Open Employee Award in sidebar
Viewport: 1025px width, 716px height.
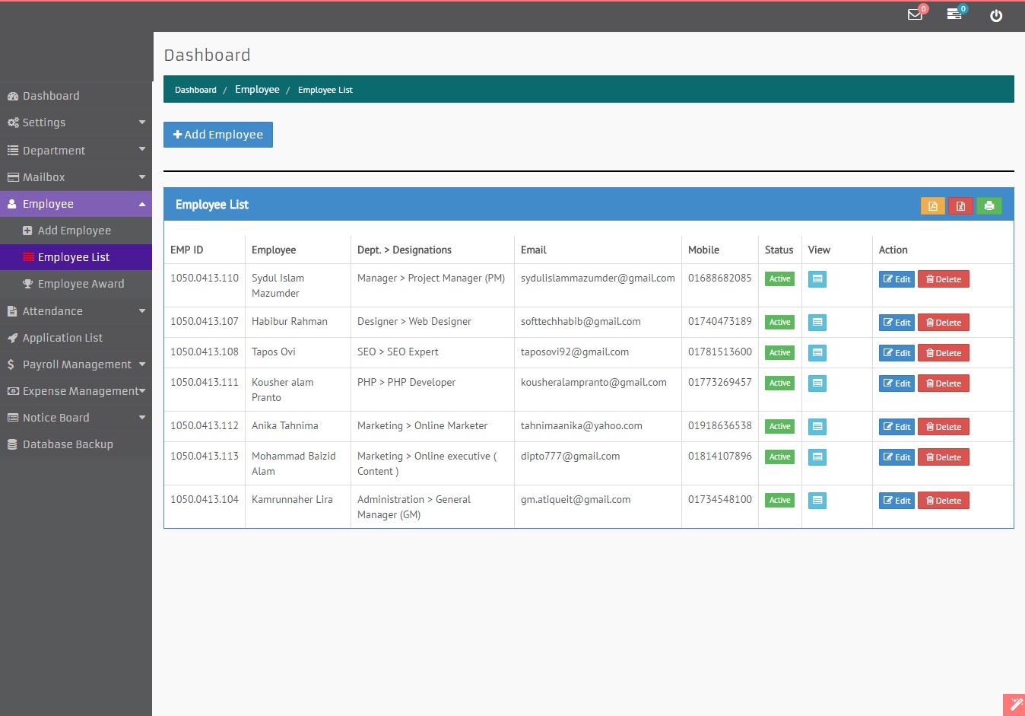[76, 284]
